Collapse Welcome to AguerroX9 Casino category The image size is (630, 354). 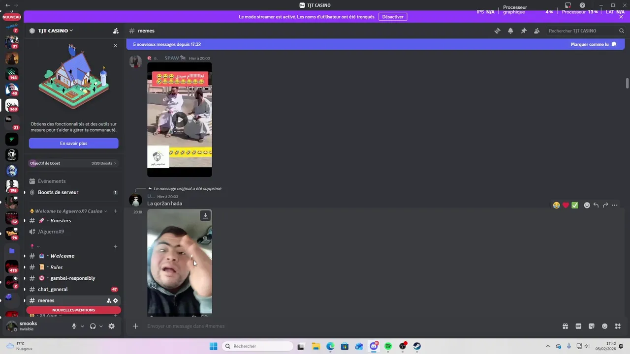(68, 211)
